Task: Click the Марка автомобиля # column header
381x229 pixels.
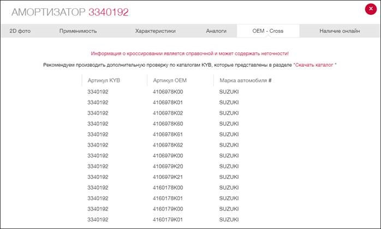Action: pyautogui.click(x=245, y=81)
